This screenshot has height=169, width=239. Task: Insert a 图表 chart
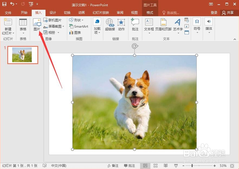(75, 32)
